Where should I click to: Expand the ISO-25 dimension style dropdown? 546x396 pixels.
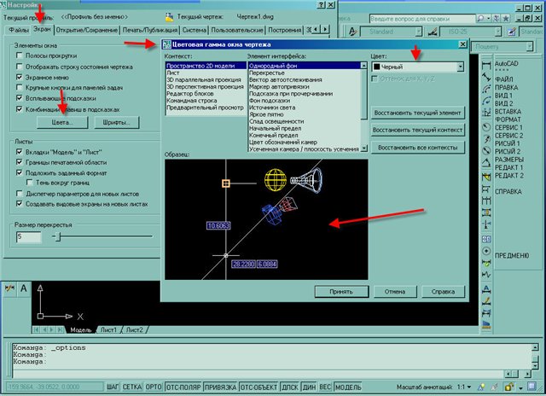498,32
